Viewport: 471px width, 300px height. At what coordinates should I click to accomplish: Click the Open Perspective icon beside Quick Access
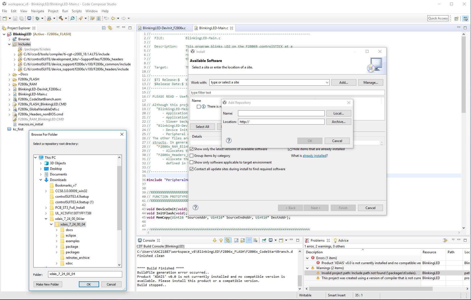coord(456,18)
